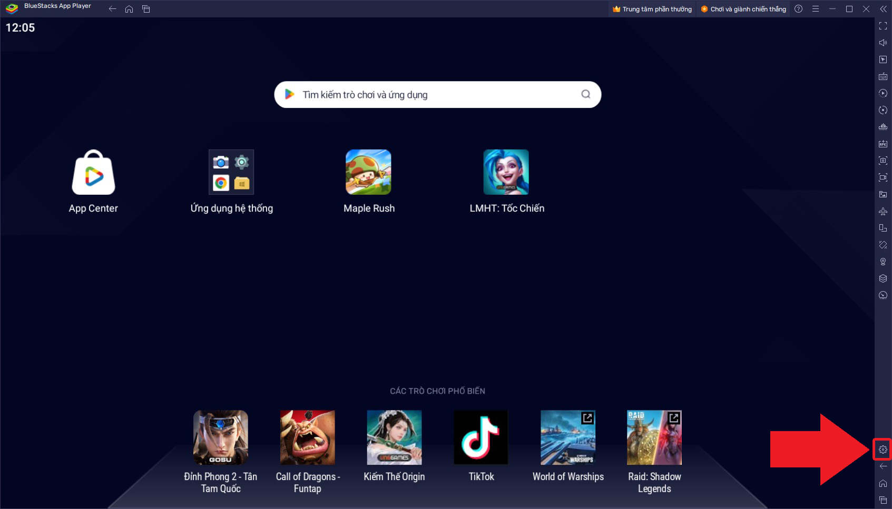Open set location pin icon

(x=883, y=262)
